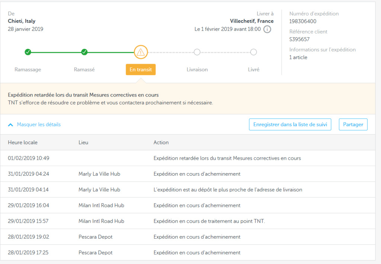Click Pescara Depot in 17:25 row
Viewport: 381px width, 264px height.
click(96, 252)
